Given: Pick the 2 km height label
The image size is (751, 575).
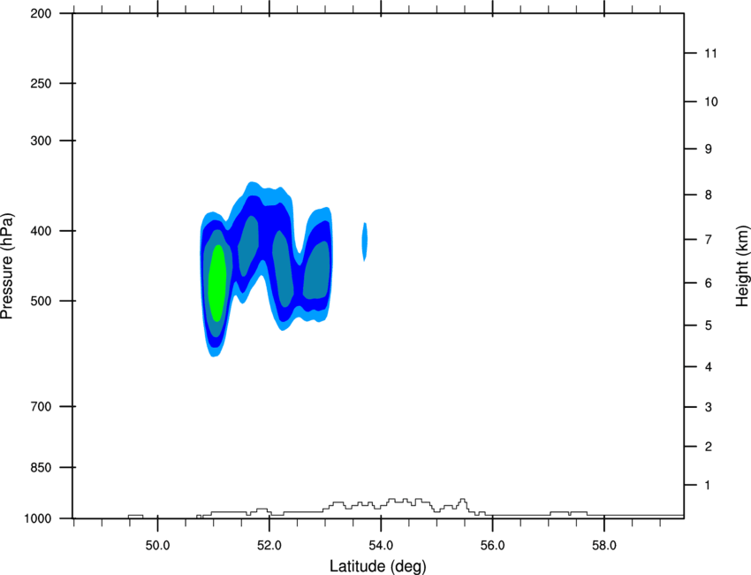Looking at the screenshot, I should pos(708,447).
